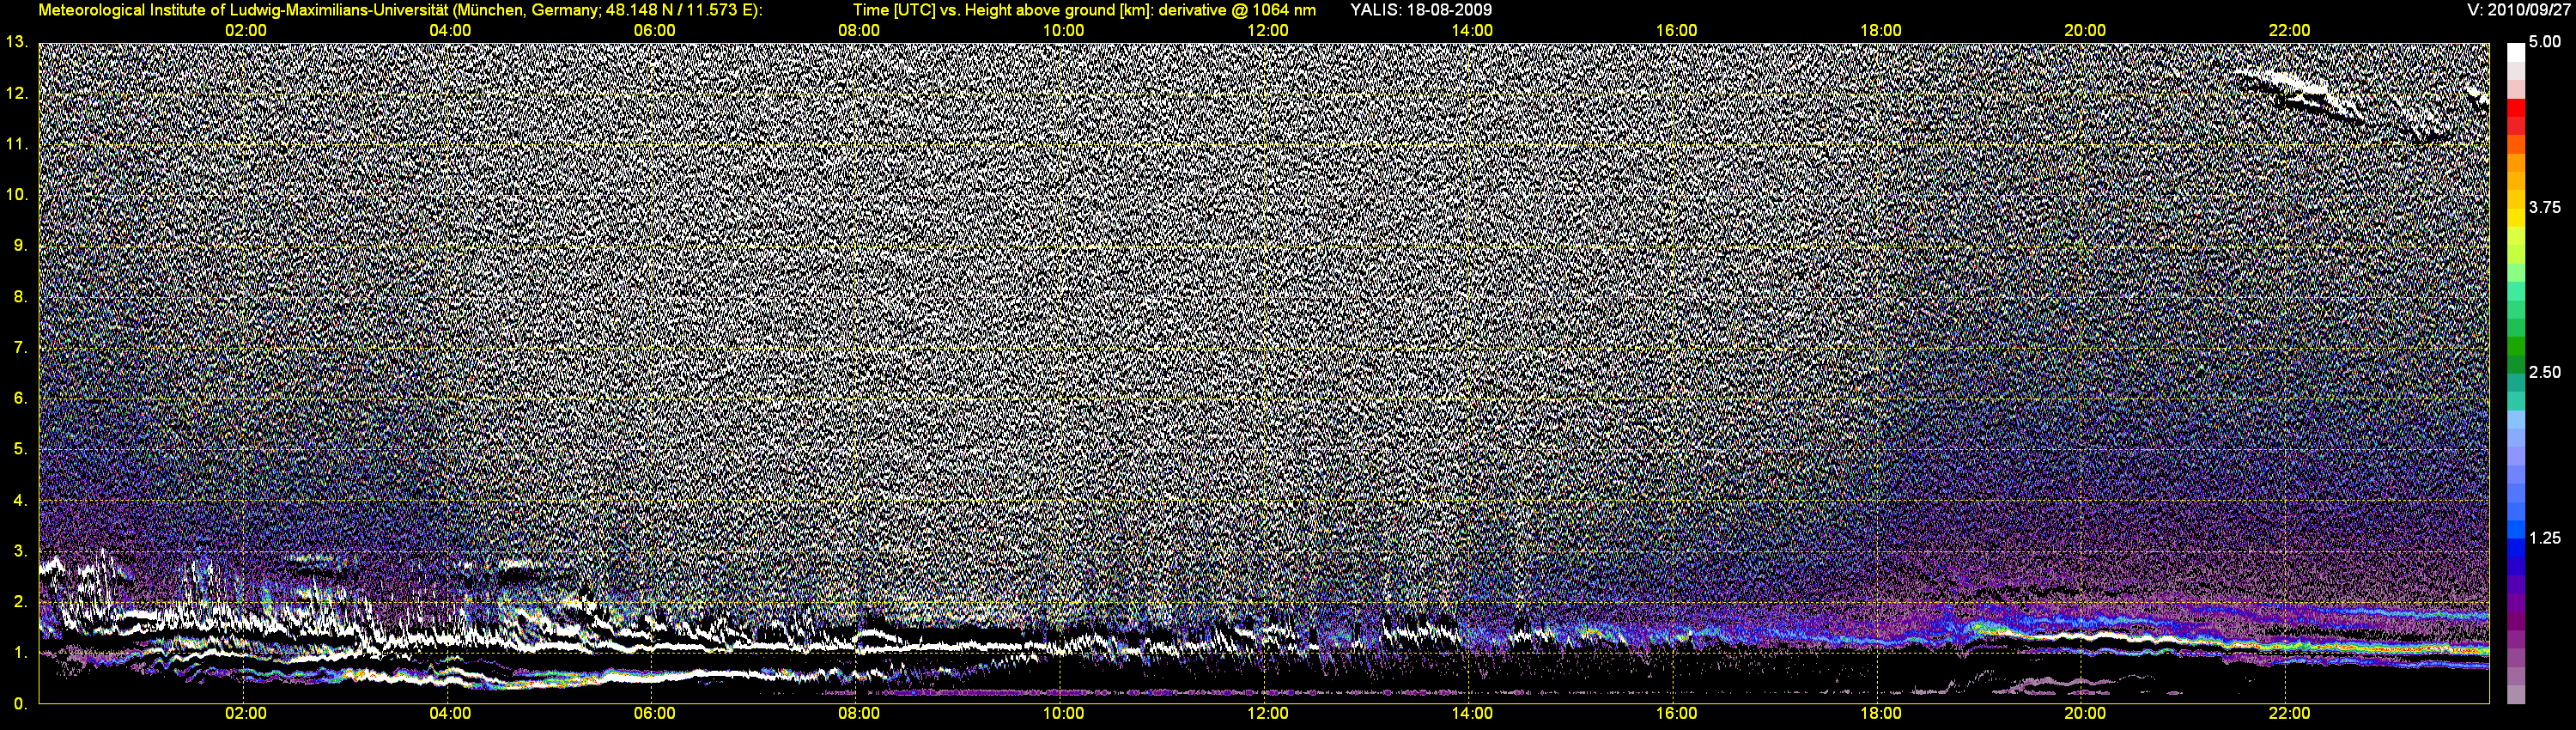2576x730 pixels.
Task: Click the 22:00 label on the bottom axis
Action: tap(2290, 714)
